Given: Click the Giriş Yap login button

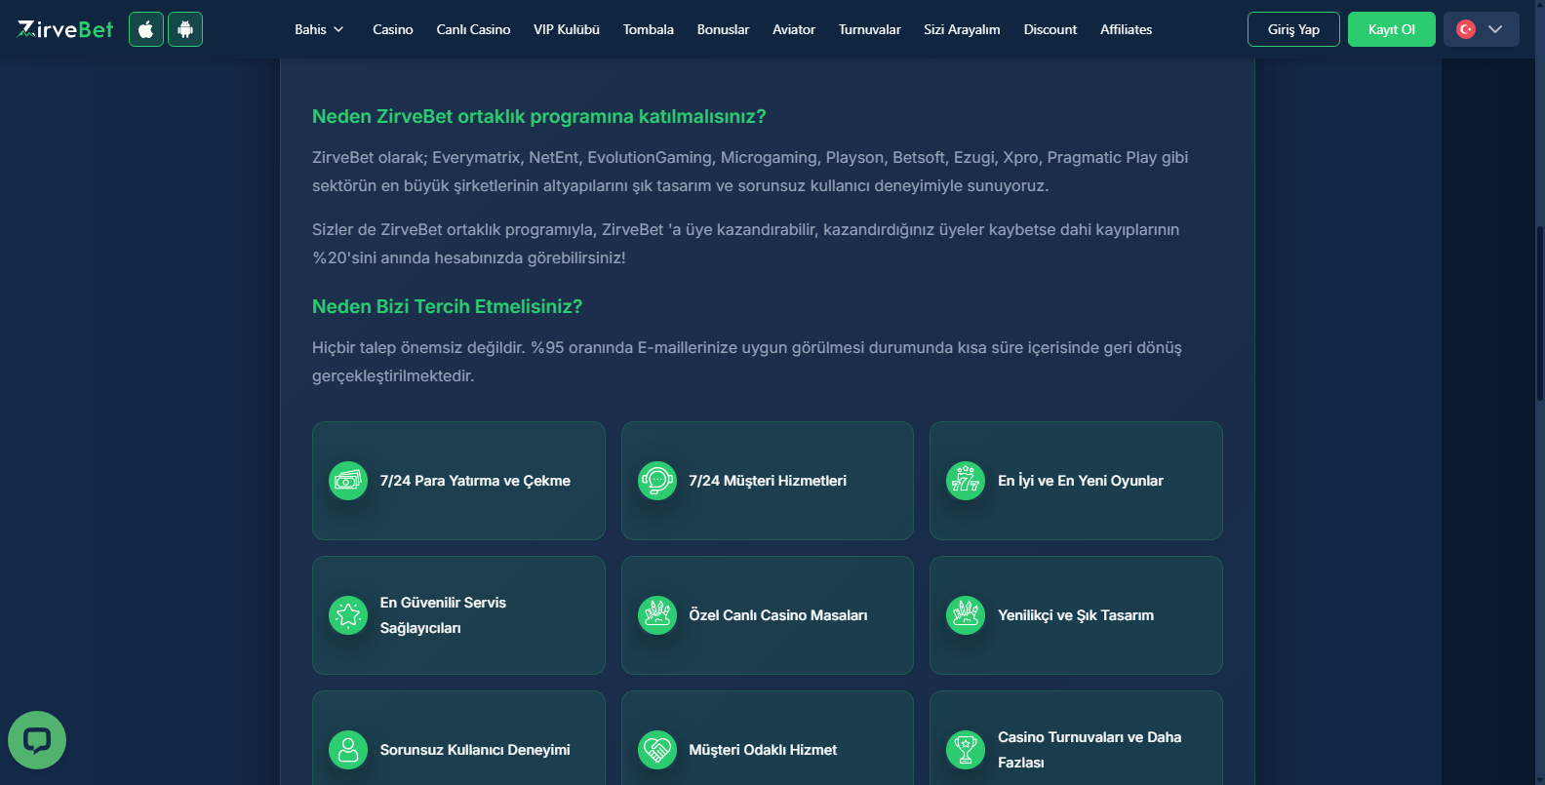Looking at the screenshot, I should (1293, 29).
